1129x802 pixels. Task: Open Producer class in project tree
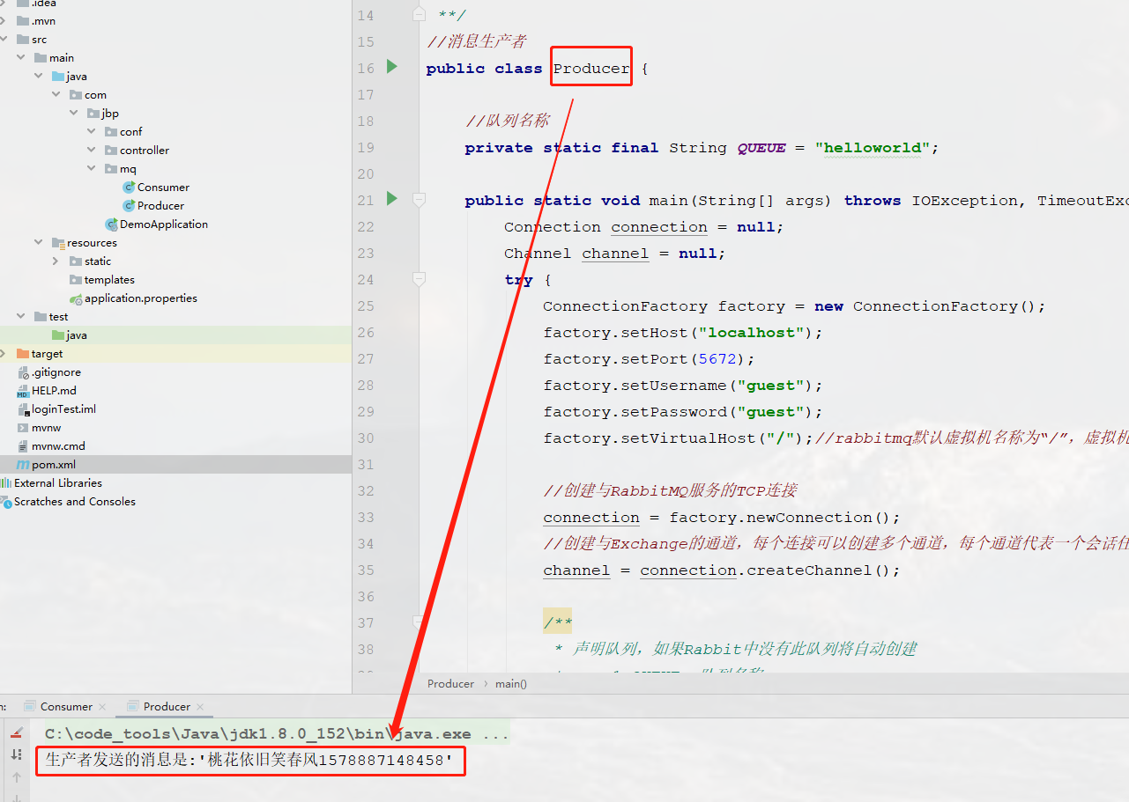[160, 206]
